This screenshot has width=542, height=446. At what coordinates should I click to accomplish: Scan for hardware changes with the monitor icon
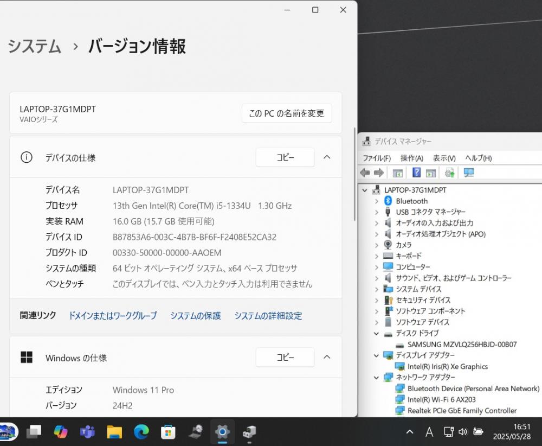click(x=469, y=173)
